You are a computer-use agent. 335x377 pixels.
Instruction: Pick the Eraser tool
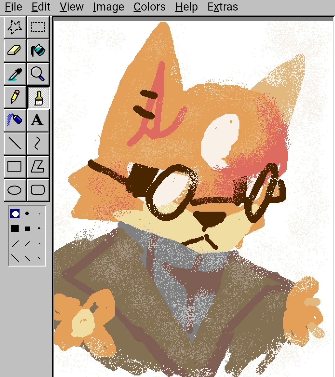click(15, 50)
